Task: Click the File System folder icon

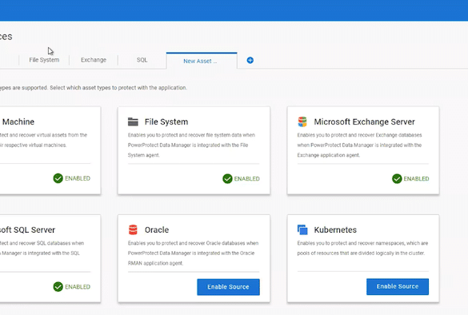Action: point(133,122)
